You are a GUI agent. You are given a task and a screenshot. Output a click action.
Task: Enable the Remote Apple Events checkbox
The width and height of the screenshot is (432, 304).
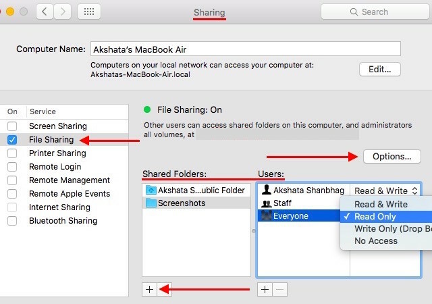(x=12, y=194)
